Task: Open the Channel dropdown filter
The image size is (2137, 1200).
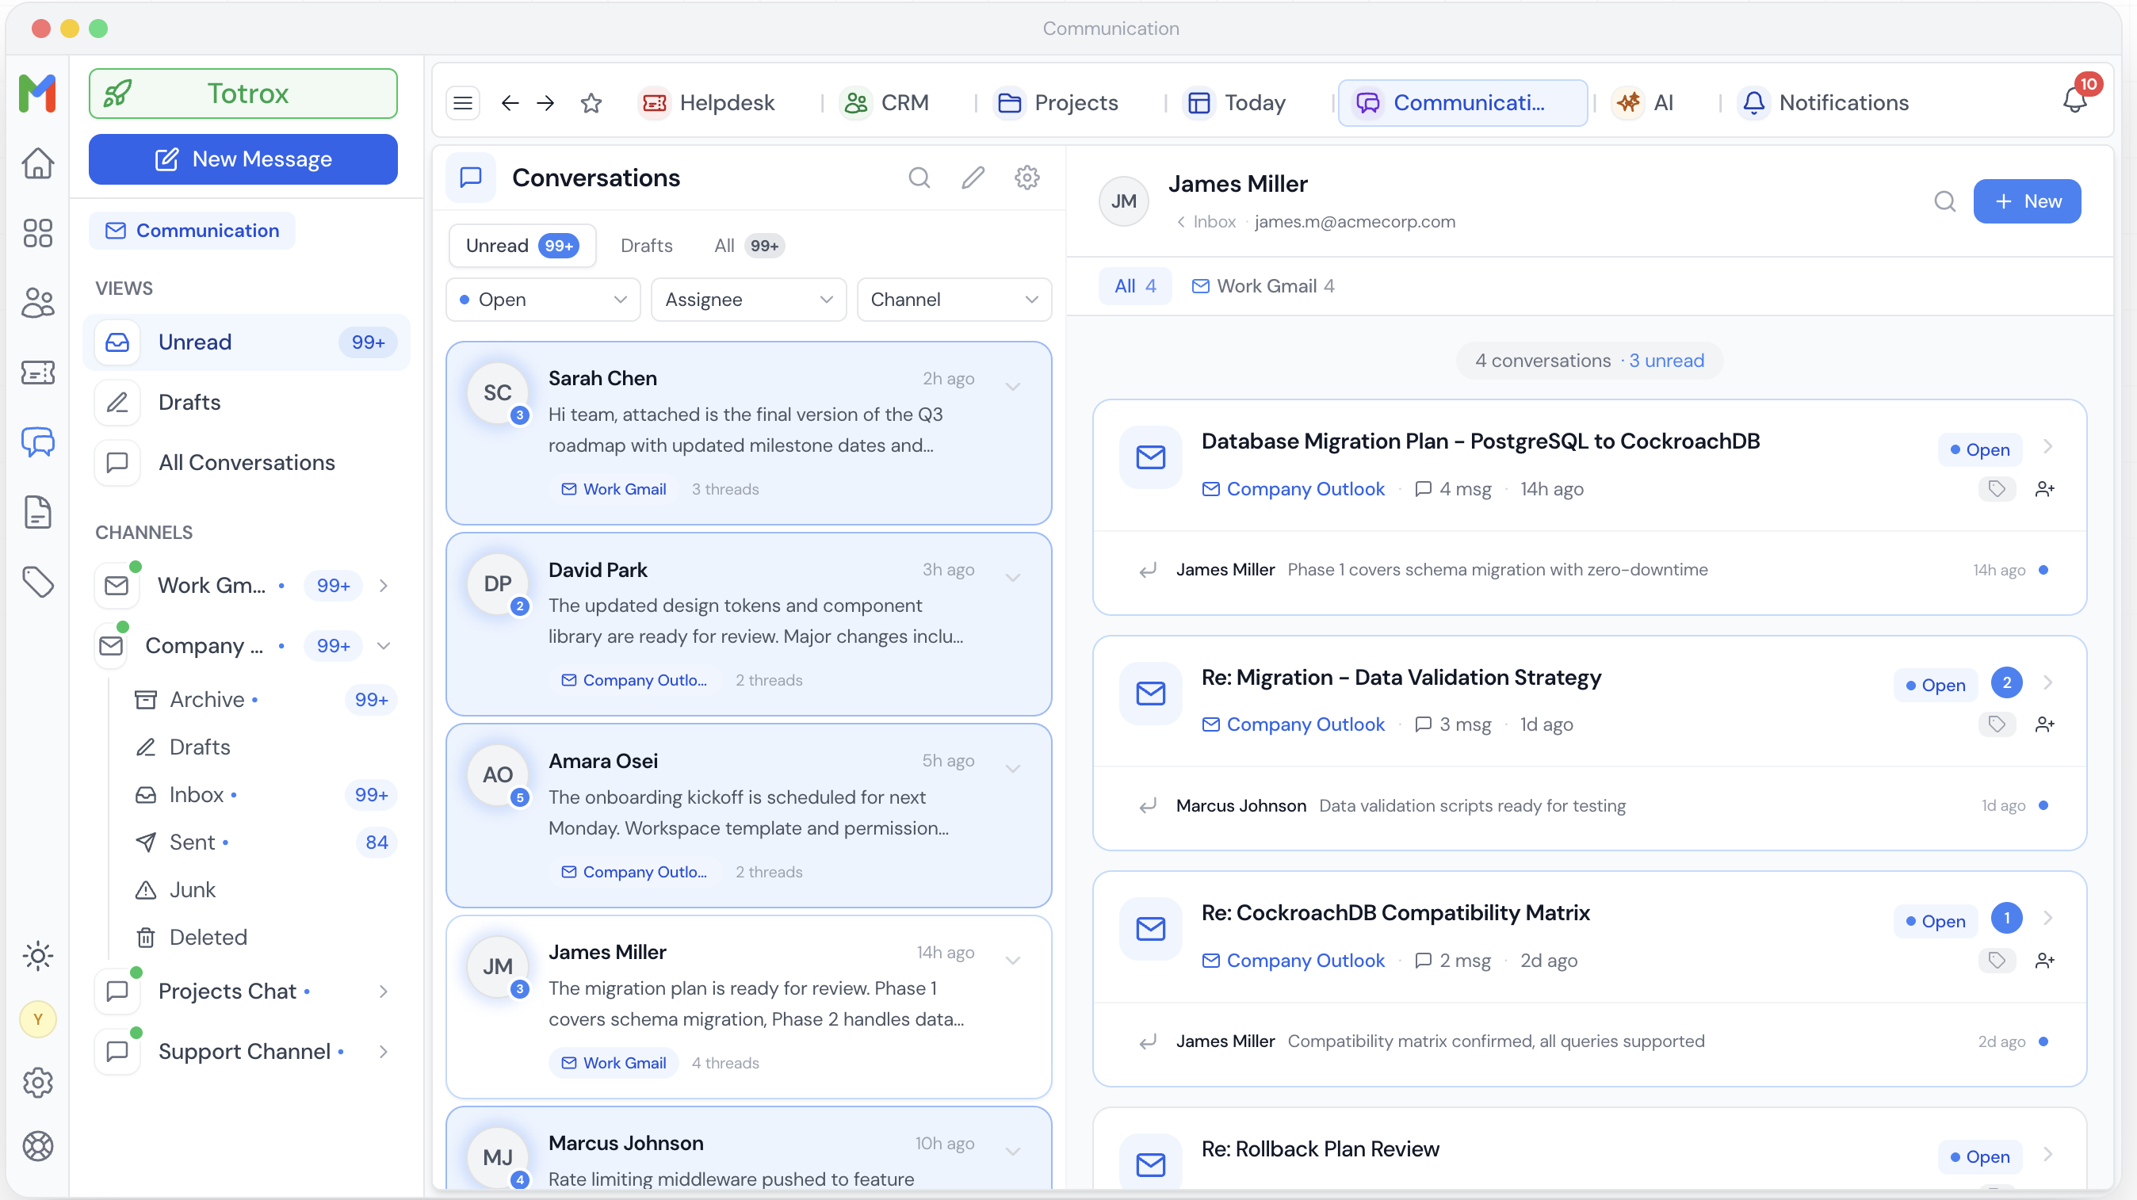Action: point(954,300)
